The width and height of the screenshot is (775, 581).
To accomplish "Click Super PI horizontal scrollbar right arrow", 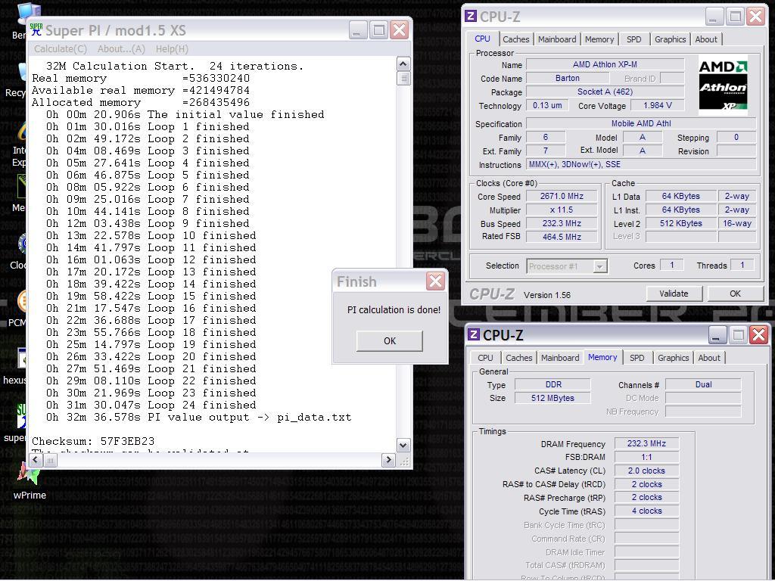I will click(388, 460).
